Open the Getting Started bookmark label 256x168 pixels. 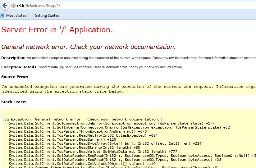pyautogui.click(x=47, y=16)
